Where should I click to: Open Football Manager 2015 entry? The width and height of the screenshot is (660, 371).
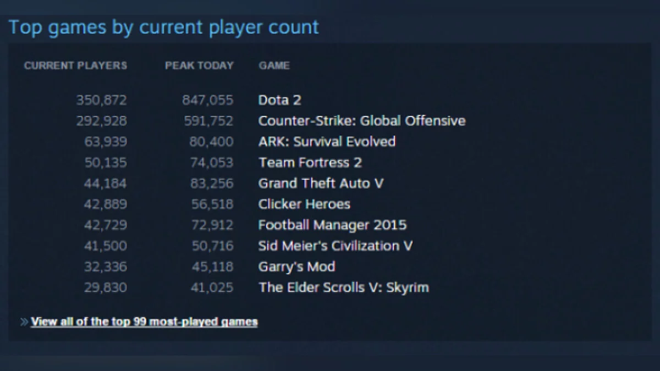pyautogui.click(x=332, y=225)
